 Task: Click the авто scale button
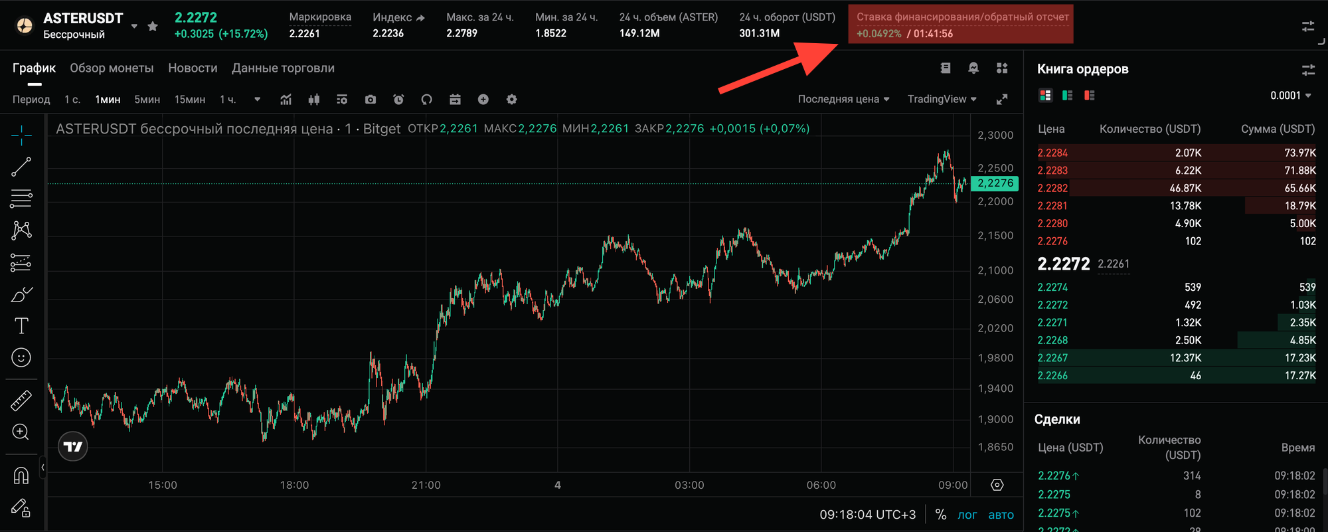1001,515
